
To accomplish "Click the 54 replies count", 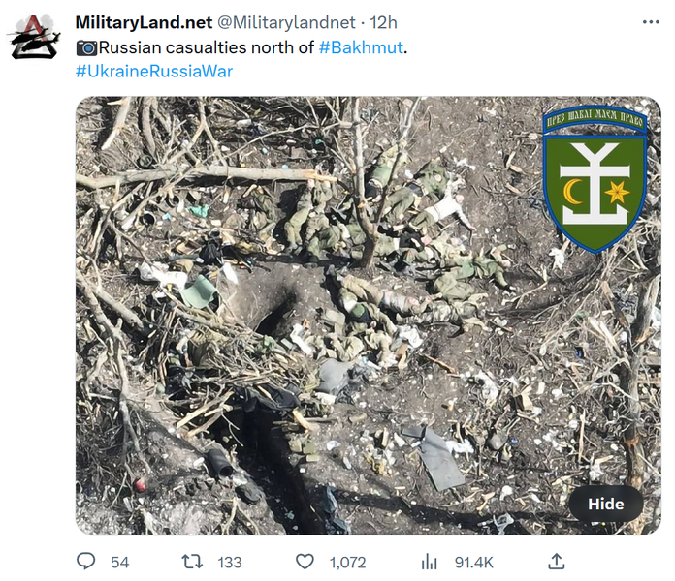I will pyautogui.click(x=119, y=562).
